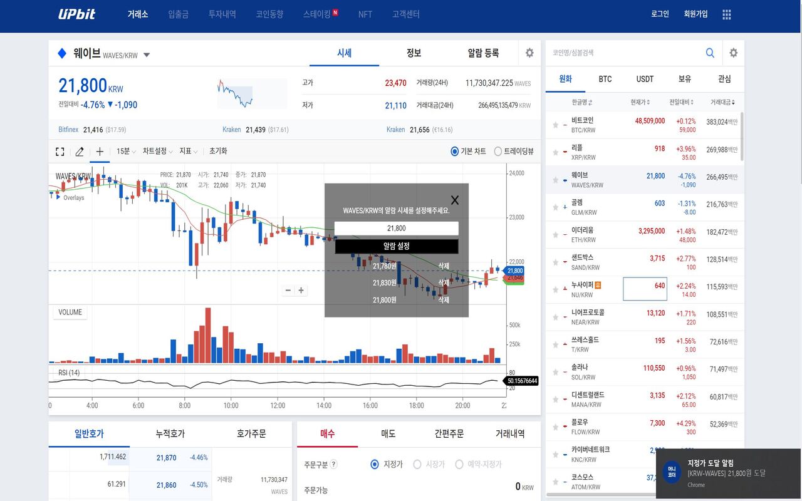Open chart settings gear icon
The height and width of the screenshot is (501, 802).
[x=529, y=53]
